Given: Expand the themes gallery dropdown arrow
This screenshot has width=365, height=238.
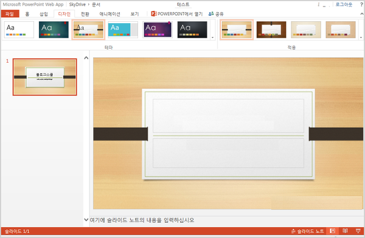Looking at the screenshot, I should coord(212,37).
